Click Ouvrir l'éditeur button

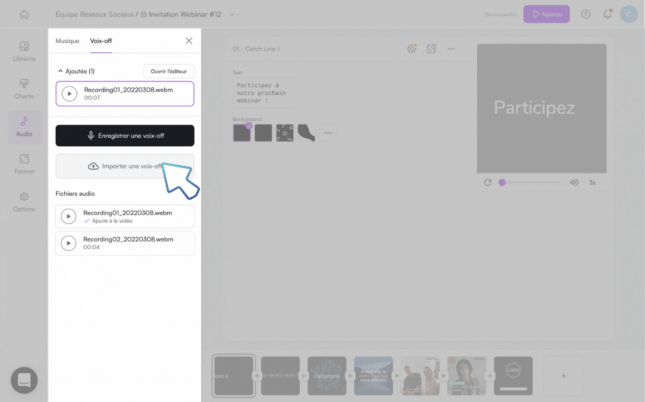click(169, 71)
